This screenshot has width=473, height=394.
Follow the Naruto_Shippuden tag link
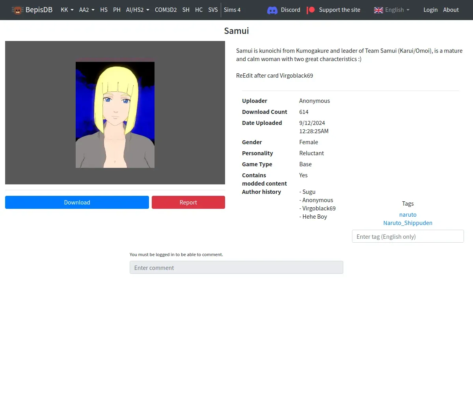408,223
